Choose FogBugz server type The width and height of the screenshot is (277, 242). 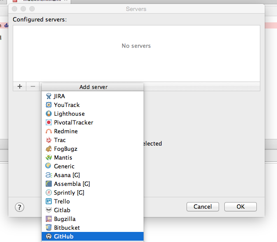click(x=93, y=149)
